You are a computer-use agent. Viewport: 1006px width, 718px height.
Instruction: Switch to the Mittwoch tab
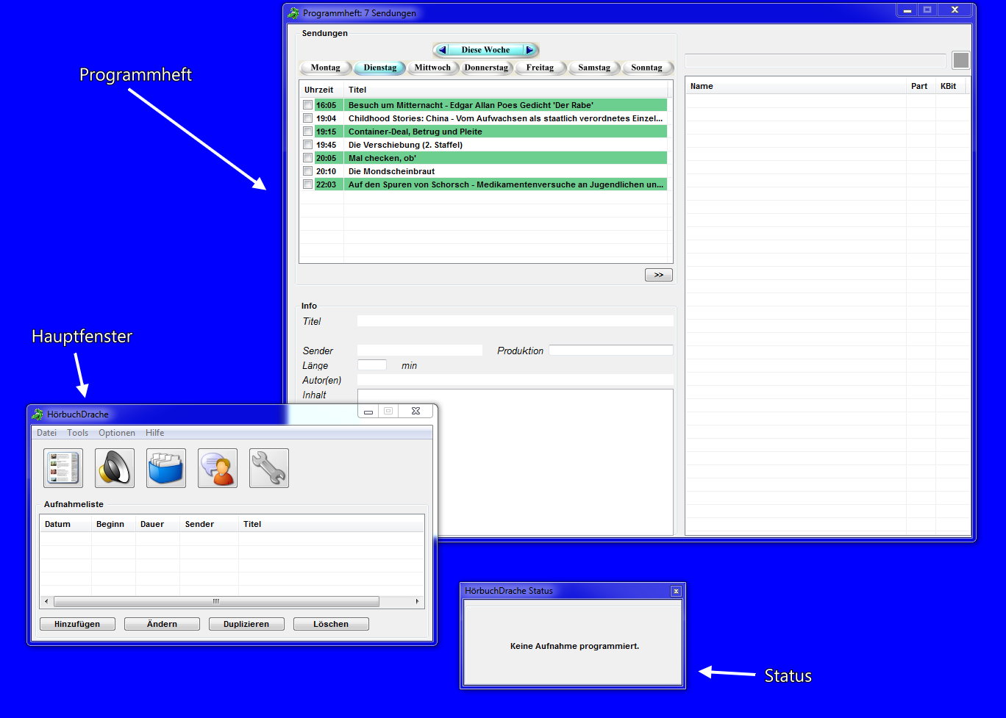(432, 68)
